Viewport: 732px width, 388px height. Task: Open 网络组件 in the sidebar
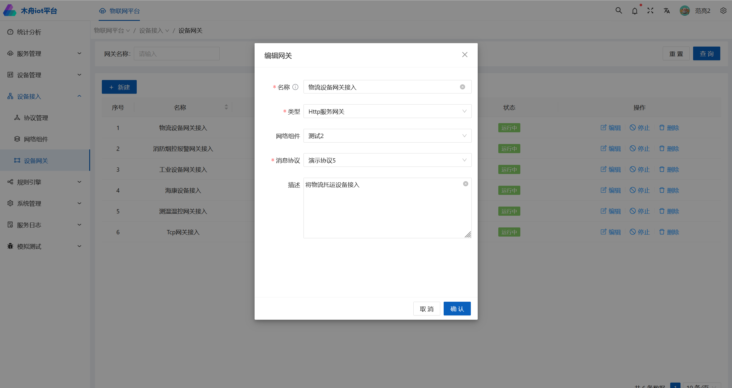coord(36,139)
